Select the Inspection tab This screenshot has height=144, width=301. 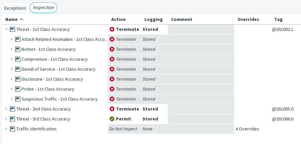coord(44,7)
